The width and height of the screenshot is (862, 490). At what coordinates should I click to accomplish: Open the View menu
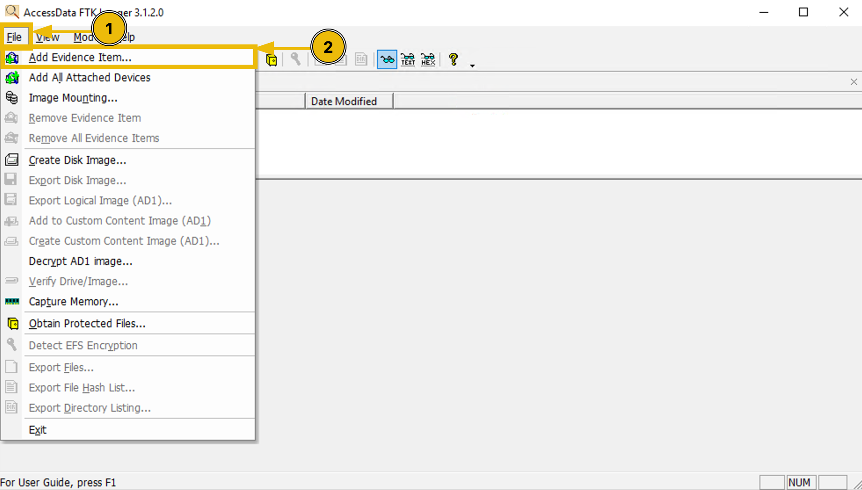coord(48,37)
